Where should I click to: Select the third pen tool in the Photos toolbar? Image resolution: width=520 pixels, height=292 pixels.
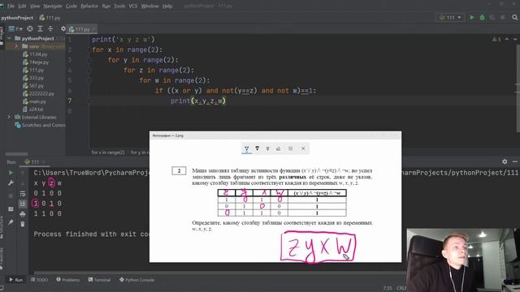click(x=267, y=149)
